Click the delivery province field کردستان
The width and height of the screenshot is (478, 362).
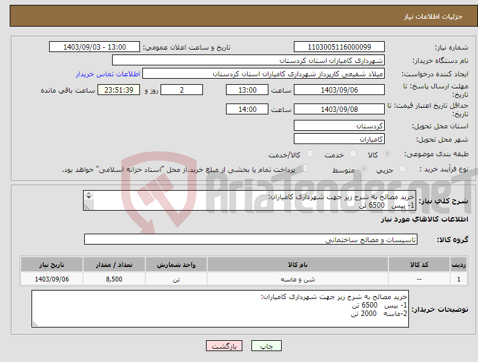[339, 125]
